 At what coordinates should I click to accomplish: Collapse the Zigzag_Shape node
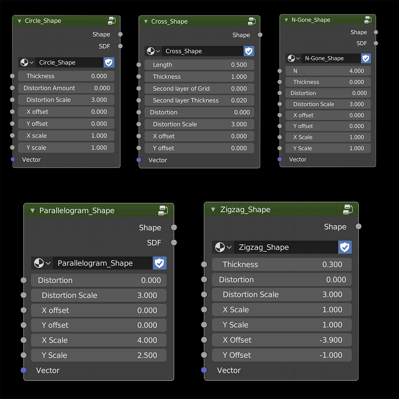pos(213,209)
